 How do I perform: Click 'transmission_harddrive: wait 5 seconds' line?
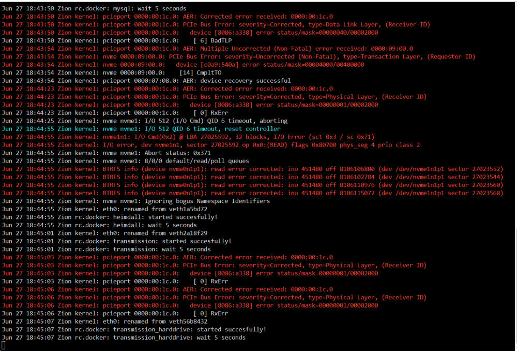coord(124,338)
